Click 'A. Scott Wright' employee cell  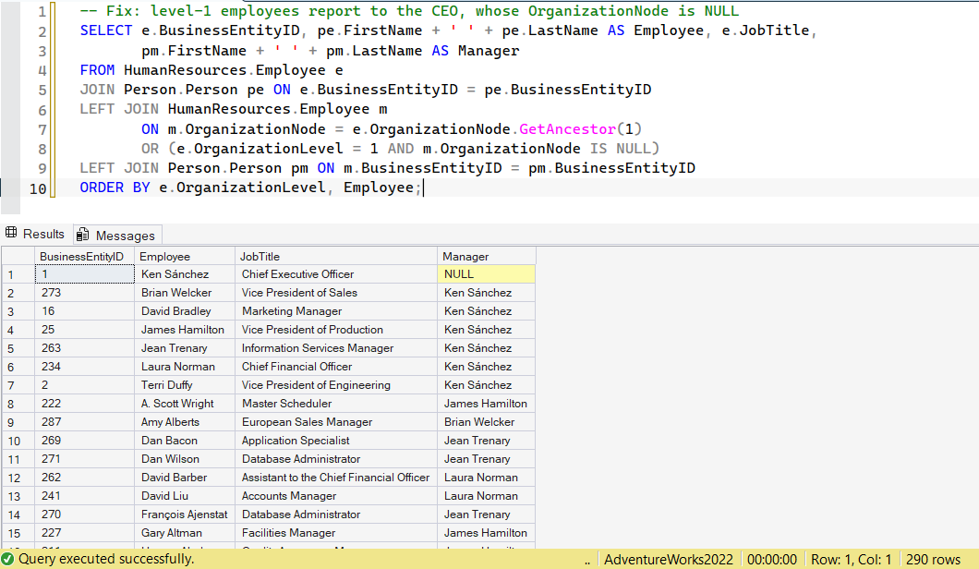point(184,404)
